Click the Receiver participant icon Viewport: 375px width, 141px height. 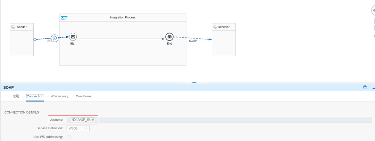point(215,27)
